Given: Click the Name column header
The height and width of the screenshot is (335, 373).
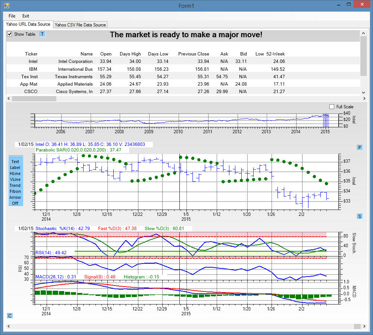Looking at the screenshot, I should pyautogui.click(x=87, y=54).
